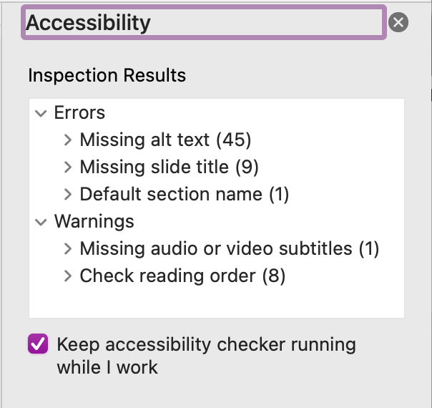The height and width of the screenshot is (408, 432).
Task: Collapse the Warnings group chevron
Action: point(41,222)
